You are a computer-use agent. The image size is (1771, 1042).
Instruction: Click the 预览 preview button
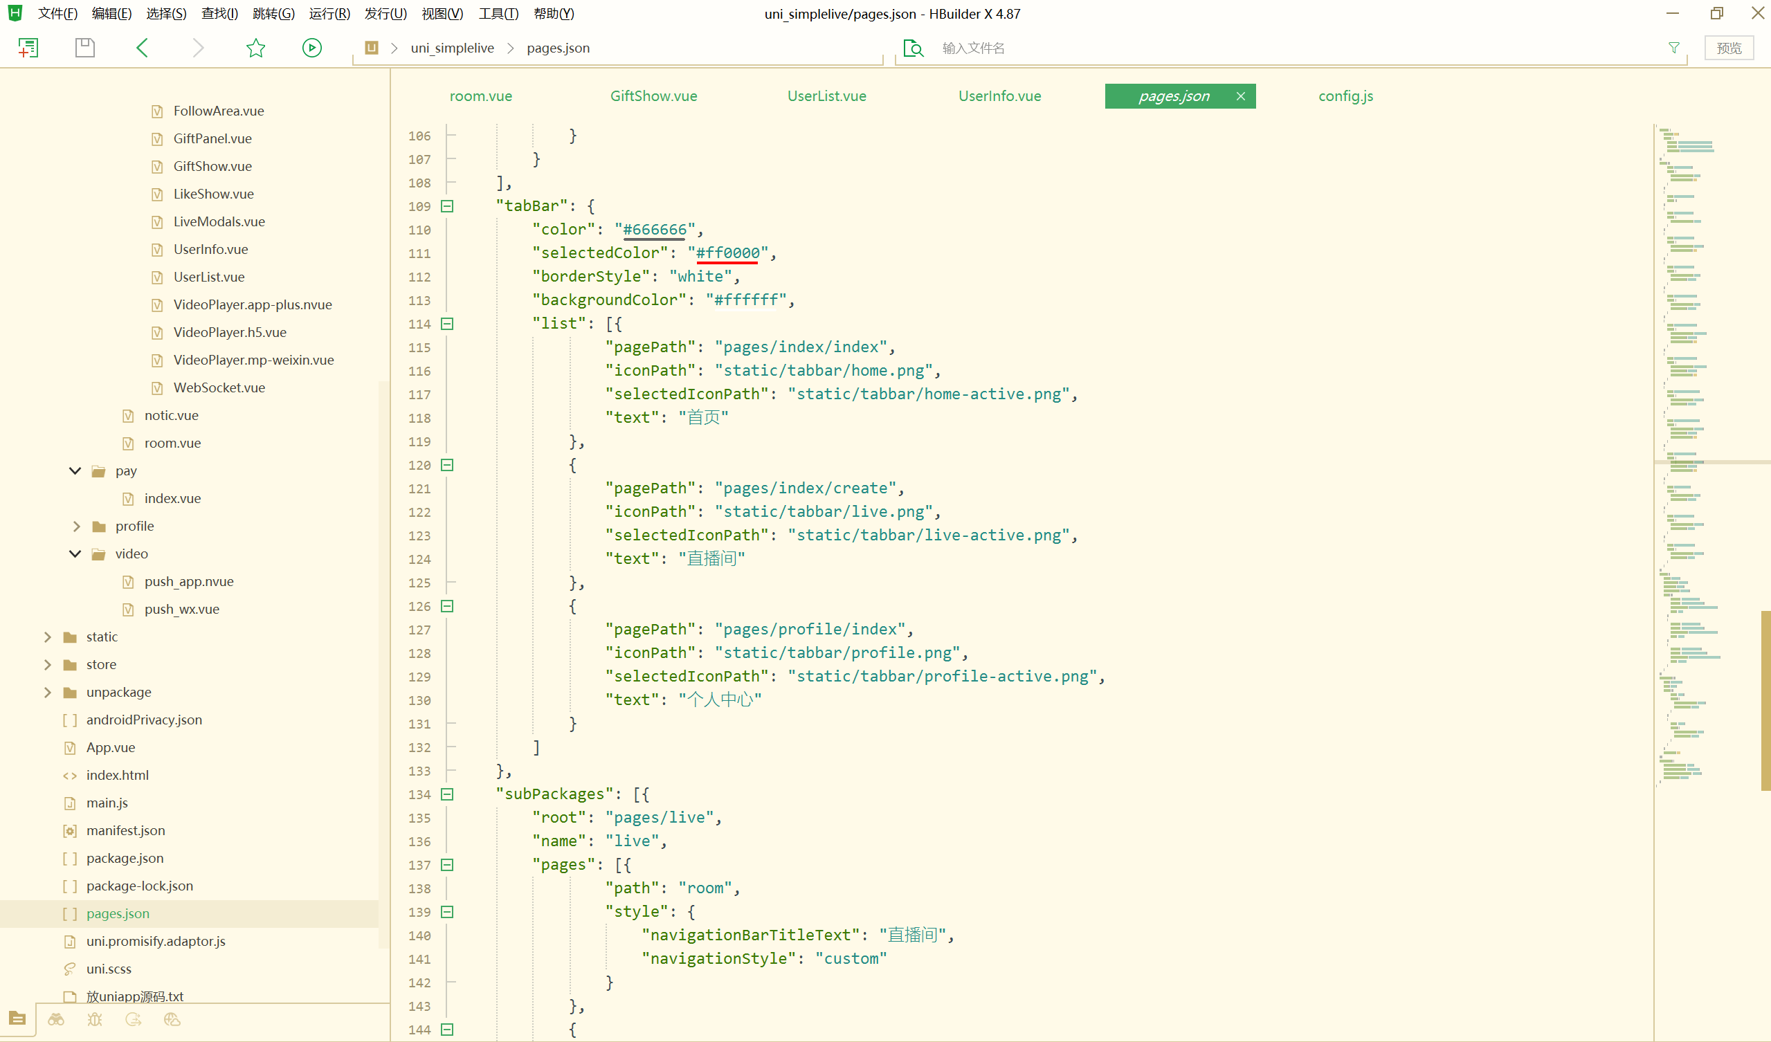coord(1728,48)
